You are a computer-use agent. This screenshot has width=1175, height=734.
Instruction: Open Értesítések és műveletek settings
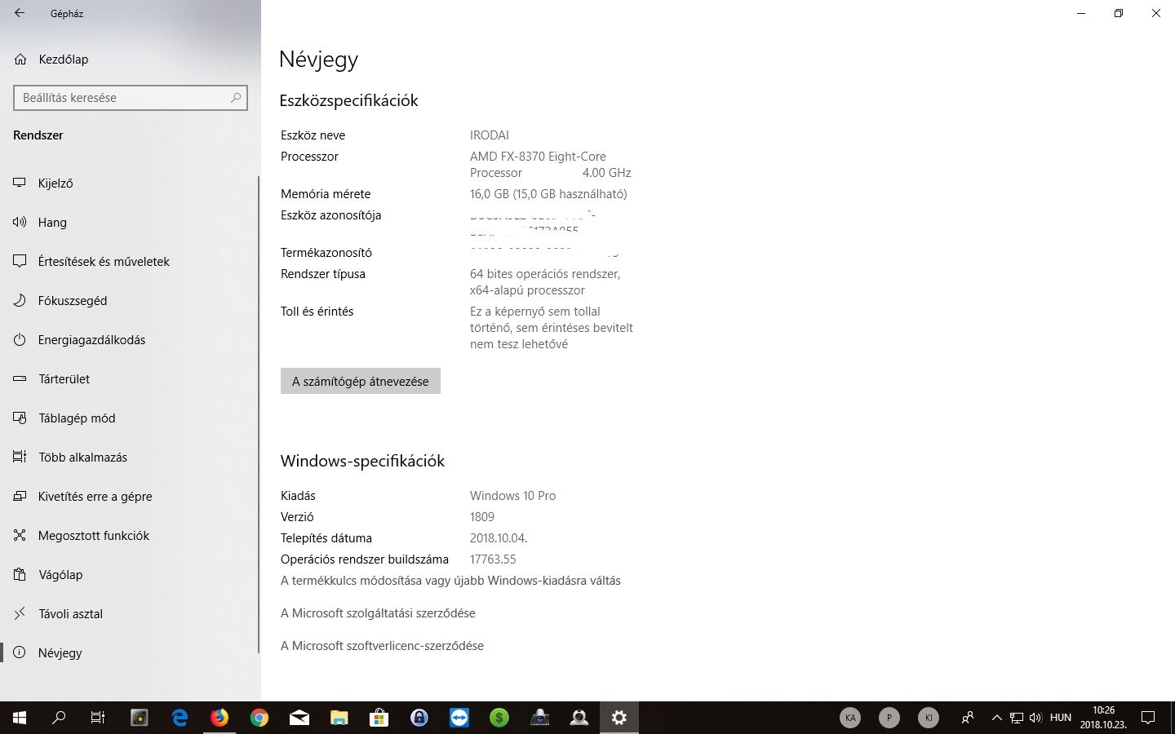tap(131, 261)
